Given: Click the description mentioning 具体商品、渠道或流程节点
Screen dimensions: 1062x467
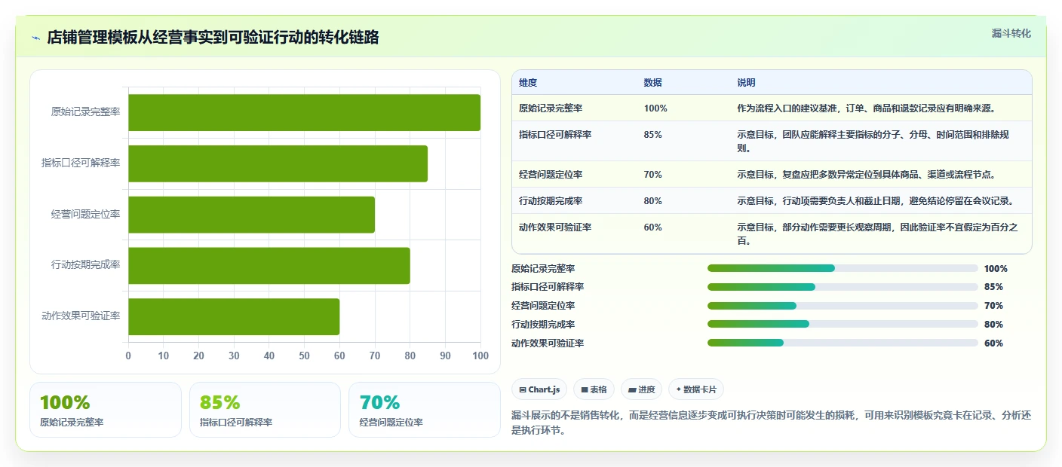Looking at the screenshot, I should 867,175.
